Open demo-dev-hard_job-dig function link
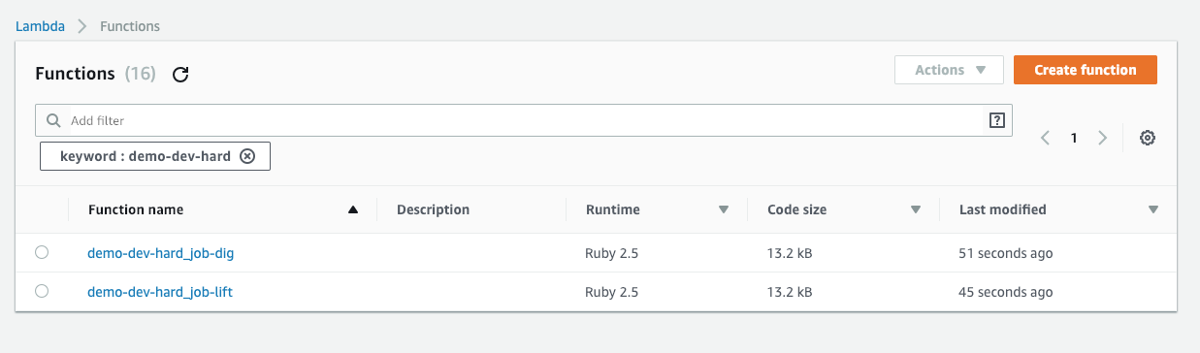 [161, 254]
